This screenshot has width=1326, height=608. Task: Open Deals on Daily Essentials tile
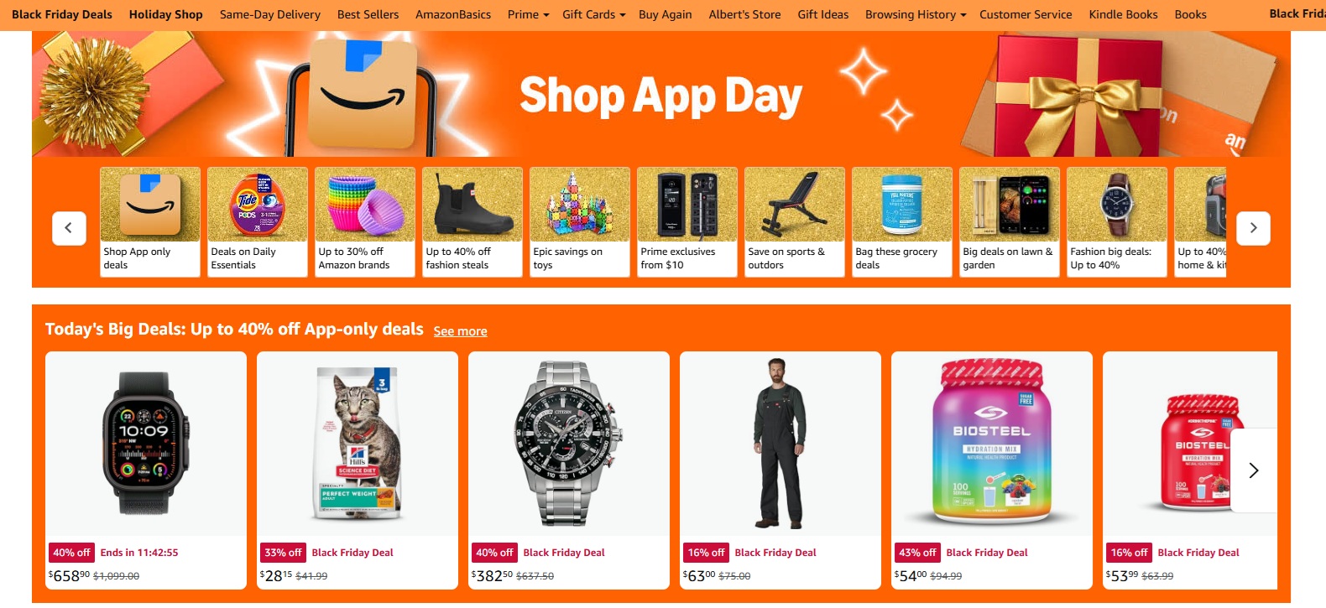(258, 221)
